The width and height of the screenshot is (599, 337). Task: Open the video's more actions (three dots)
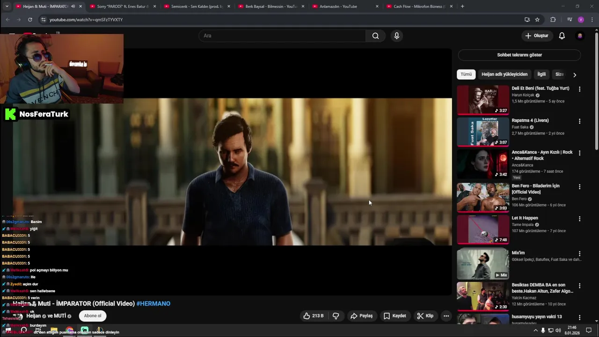pos(446,316)
